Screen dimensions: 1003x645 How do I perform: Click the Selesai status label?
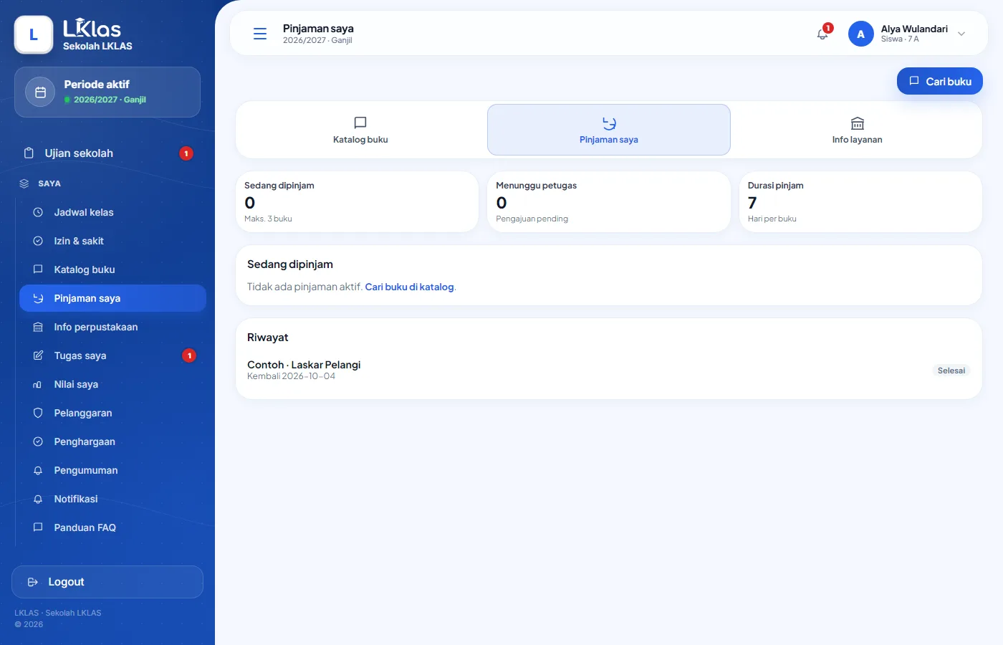point(951,371)
